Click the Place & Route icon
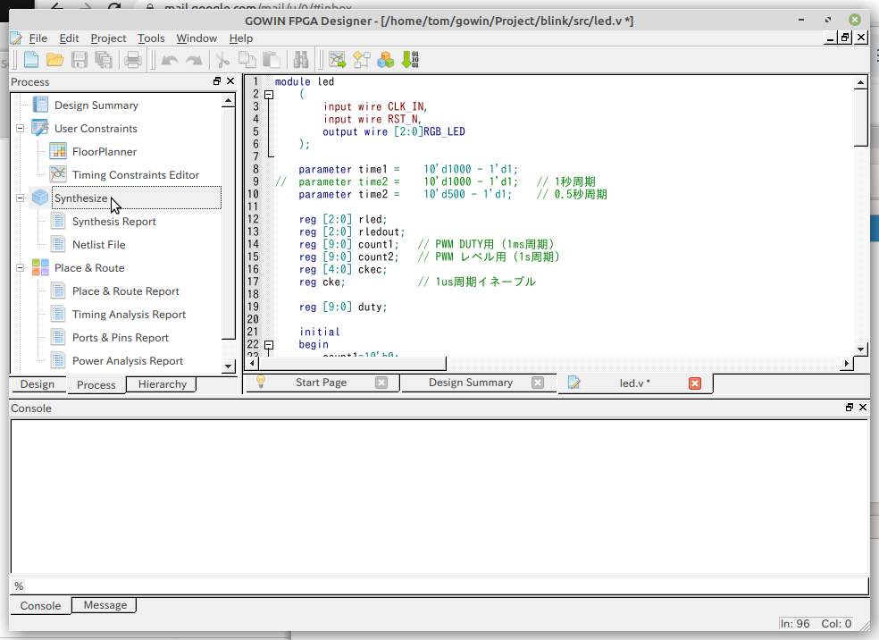Screen dimensions: 879x640 tap(40, 267)
